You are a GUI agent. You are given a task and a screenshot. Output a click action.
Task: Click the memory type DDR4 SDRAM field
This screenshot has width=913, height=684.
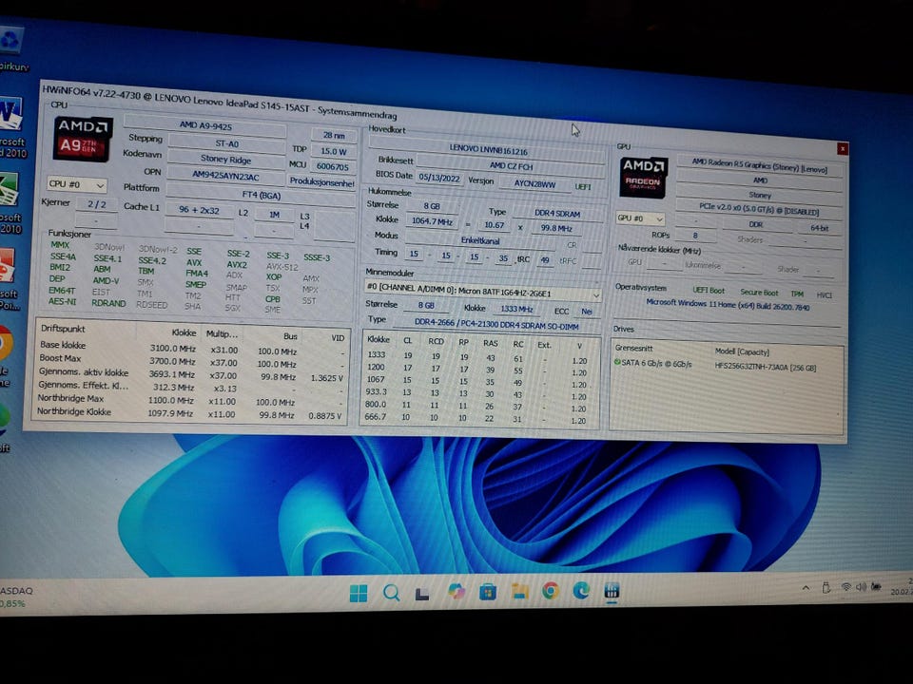tap(557, 214)
